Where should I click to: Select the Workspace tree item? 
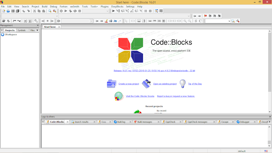point(11,34)
